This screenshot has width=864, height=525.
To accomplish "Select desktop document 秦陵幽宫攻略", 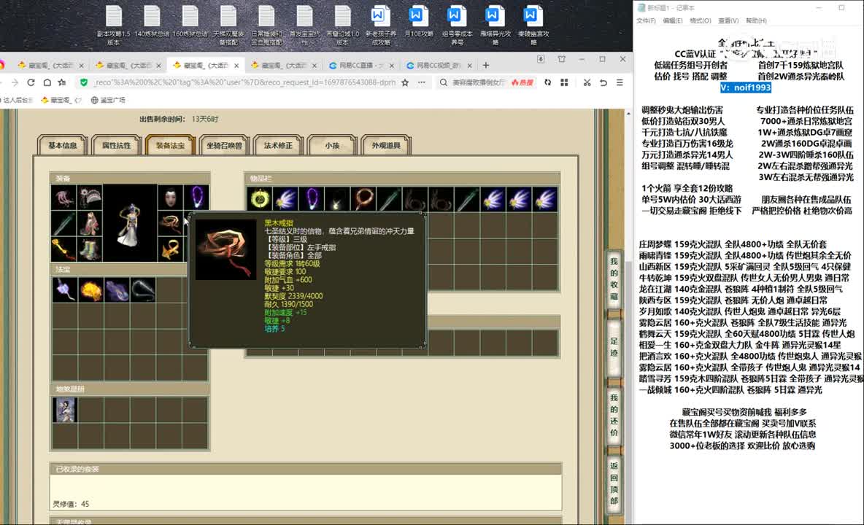I will (x=533, y=25).
